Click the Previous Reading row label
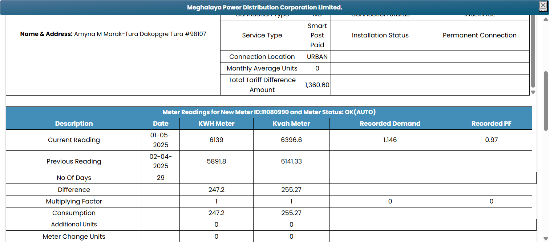 (x=74, y=161)
